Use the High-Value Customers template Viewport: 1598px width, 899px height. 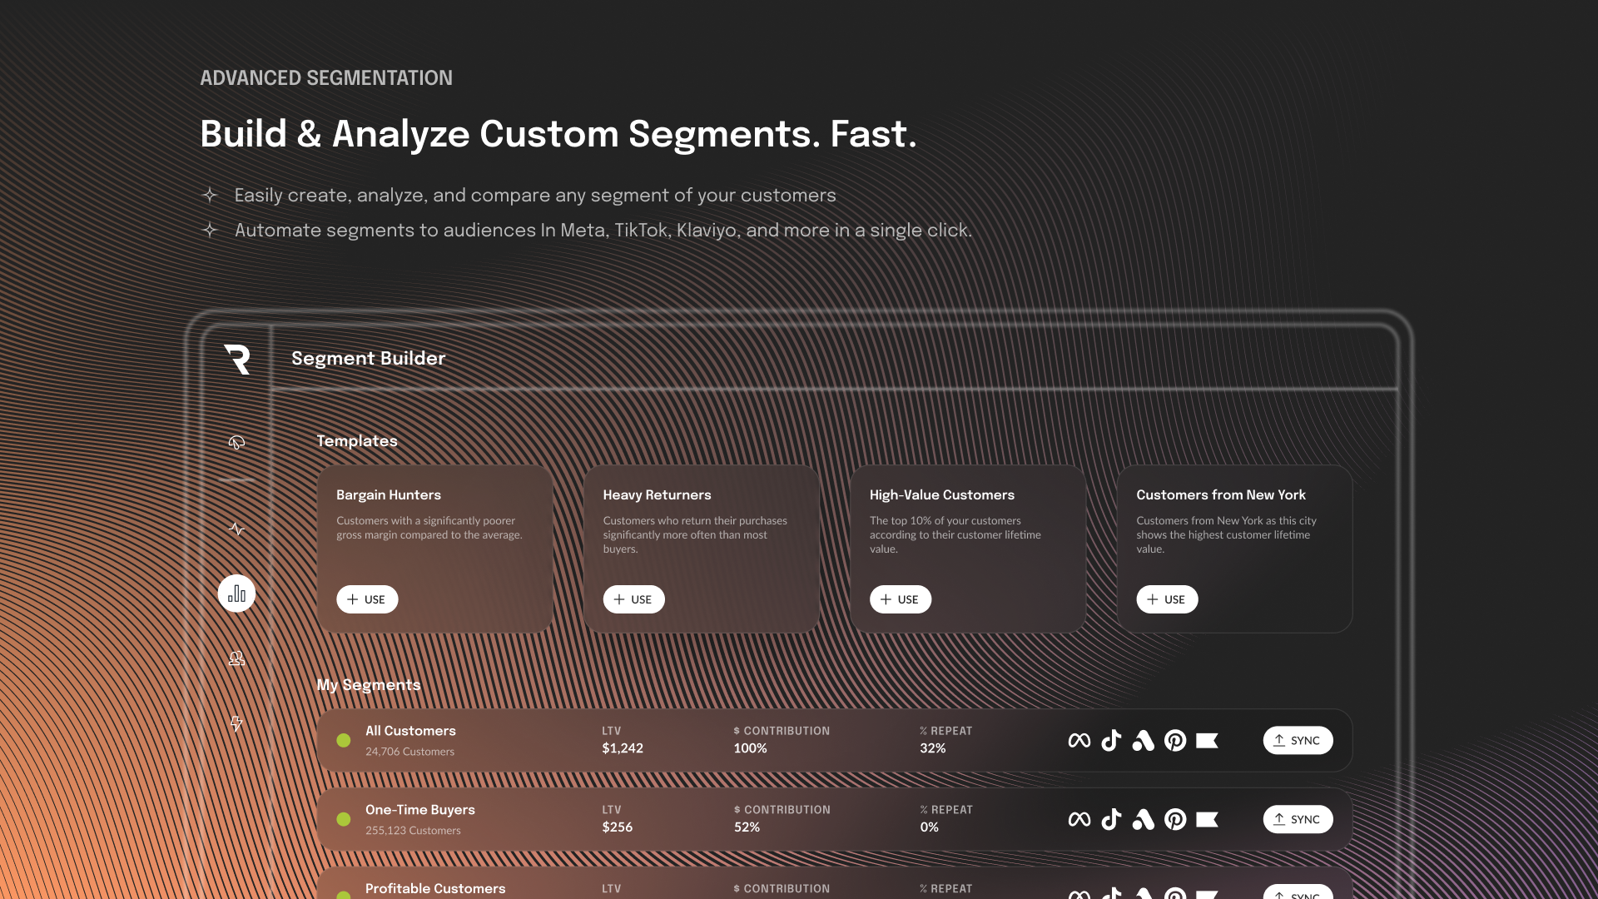[900, 599]
